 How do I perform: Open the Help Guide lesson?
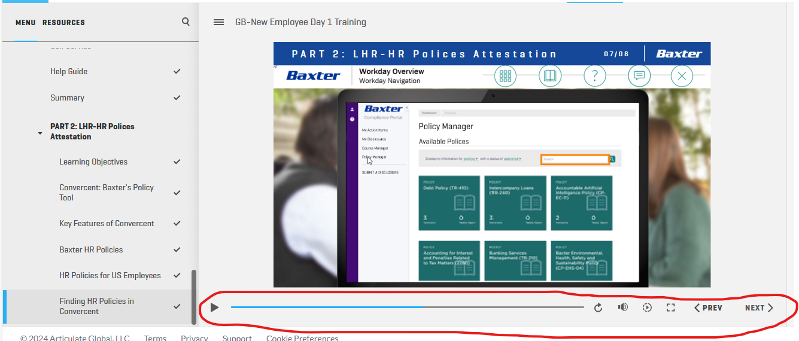point(69,71)
